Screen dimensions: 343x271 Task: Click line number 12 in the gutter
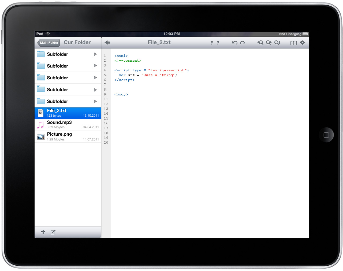(106, 104)
